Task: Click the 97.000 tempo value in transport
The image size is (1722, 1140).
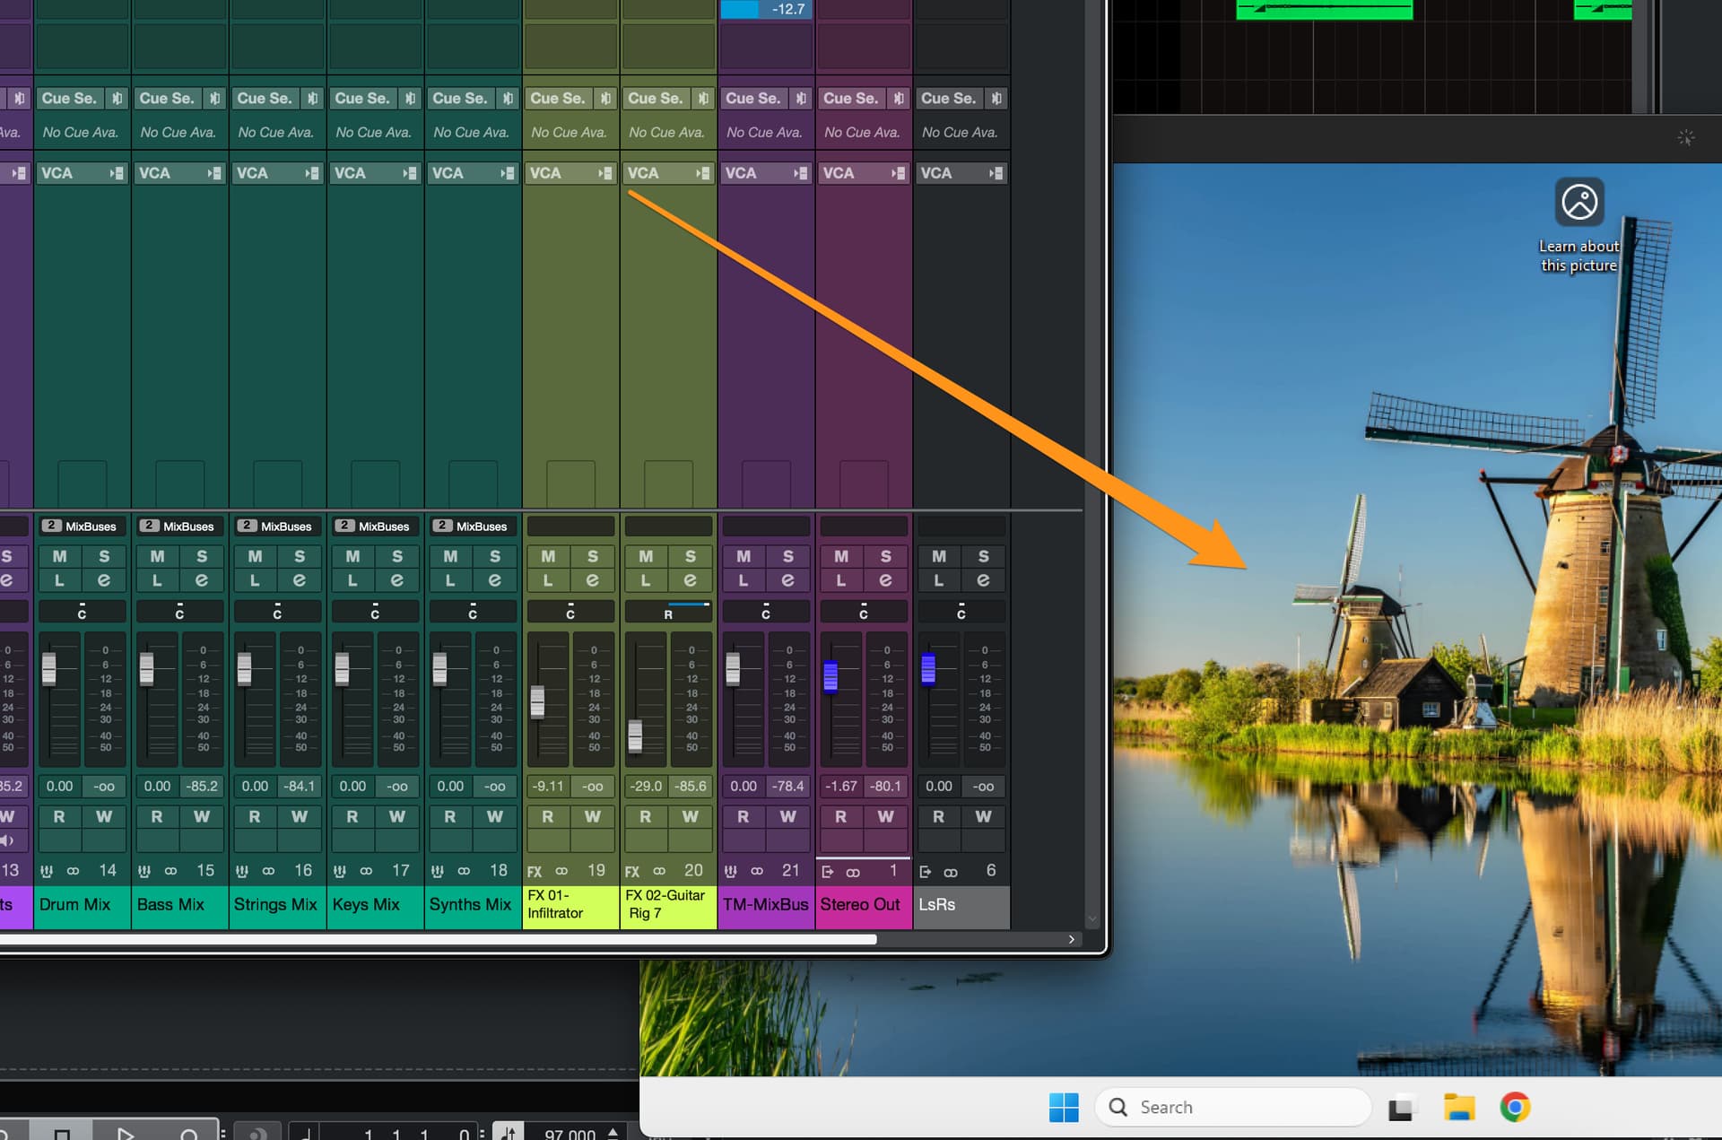Action: 570,1134
